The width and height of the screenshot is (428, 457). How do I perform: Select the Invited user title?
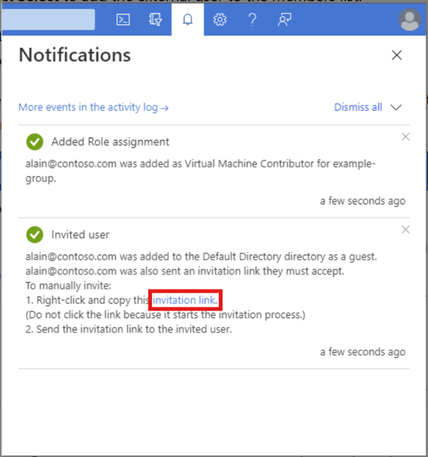[81, 235]
